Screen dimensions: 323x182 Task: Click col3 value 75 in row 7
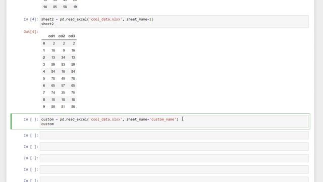coord(73,93)
